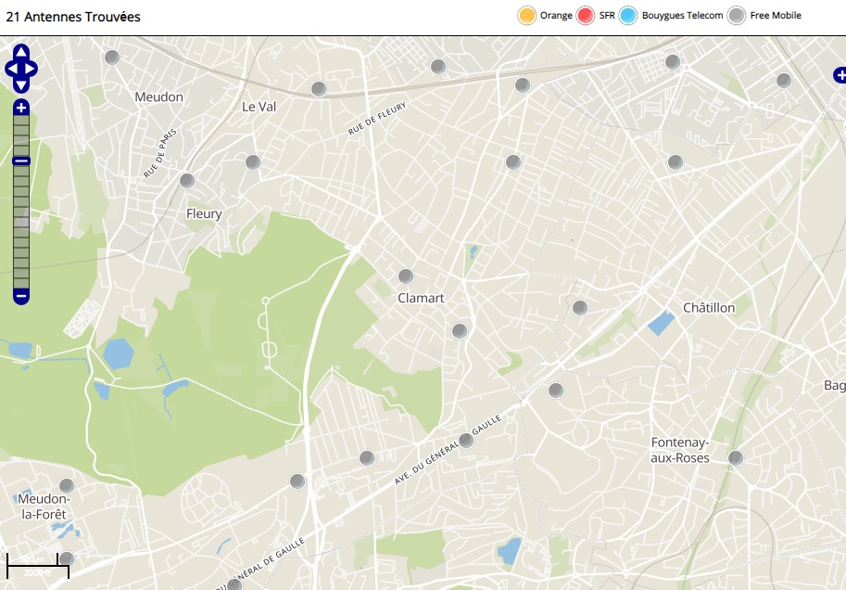The image size is (846, 590).
Task: Click antenna marker just above Fleury label
Action: pos(187,181)
